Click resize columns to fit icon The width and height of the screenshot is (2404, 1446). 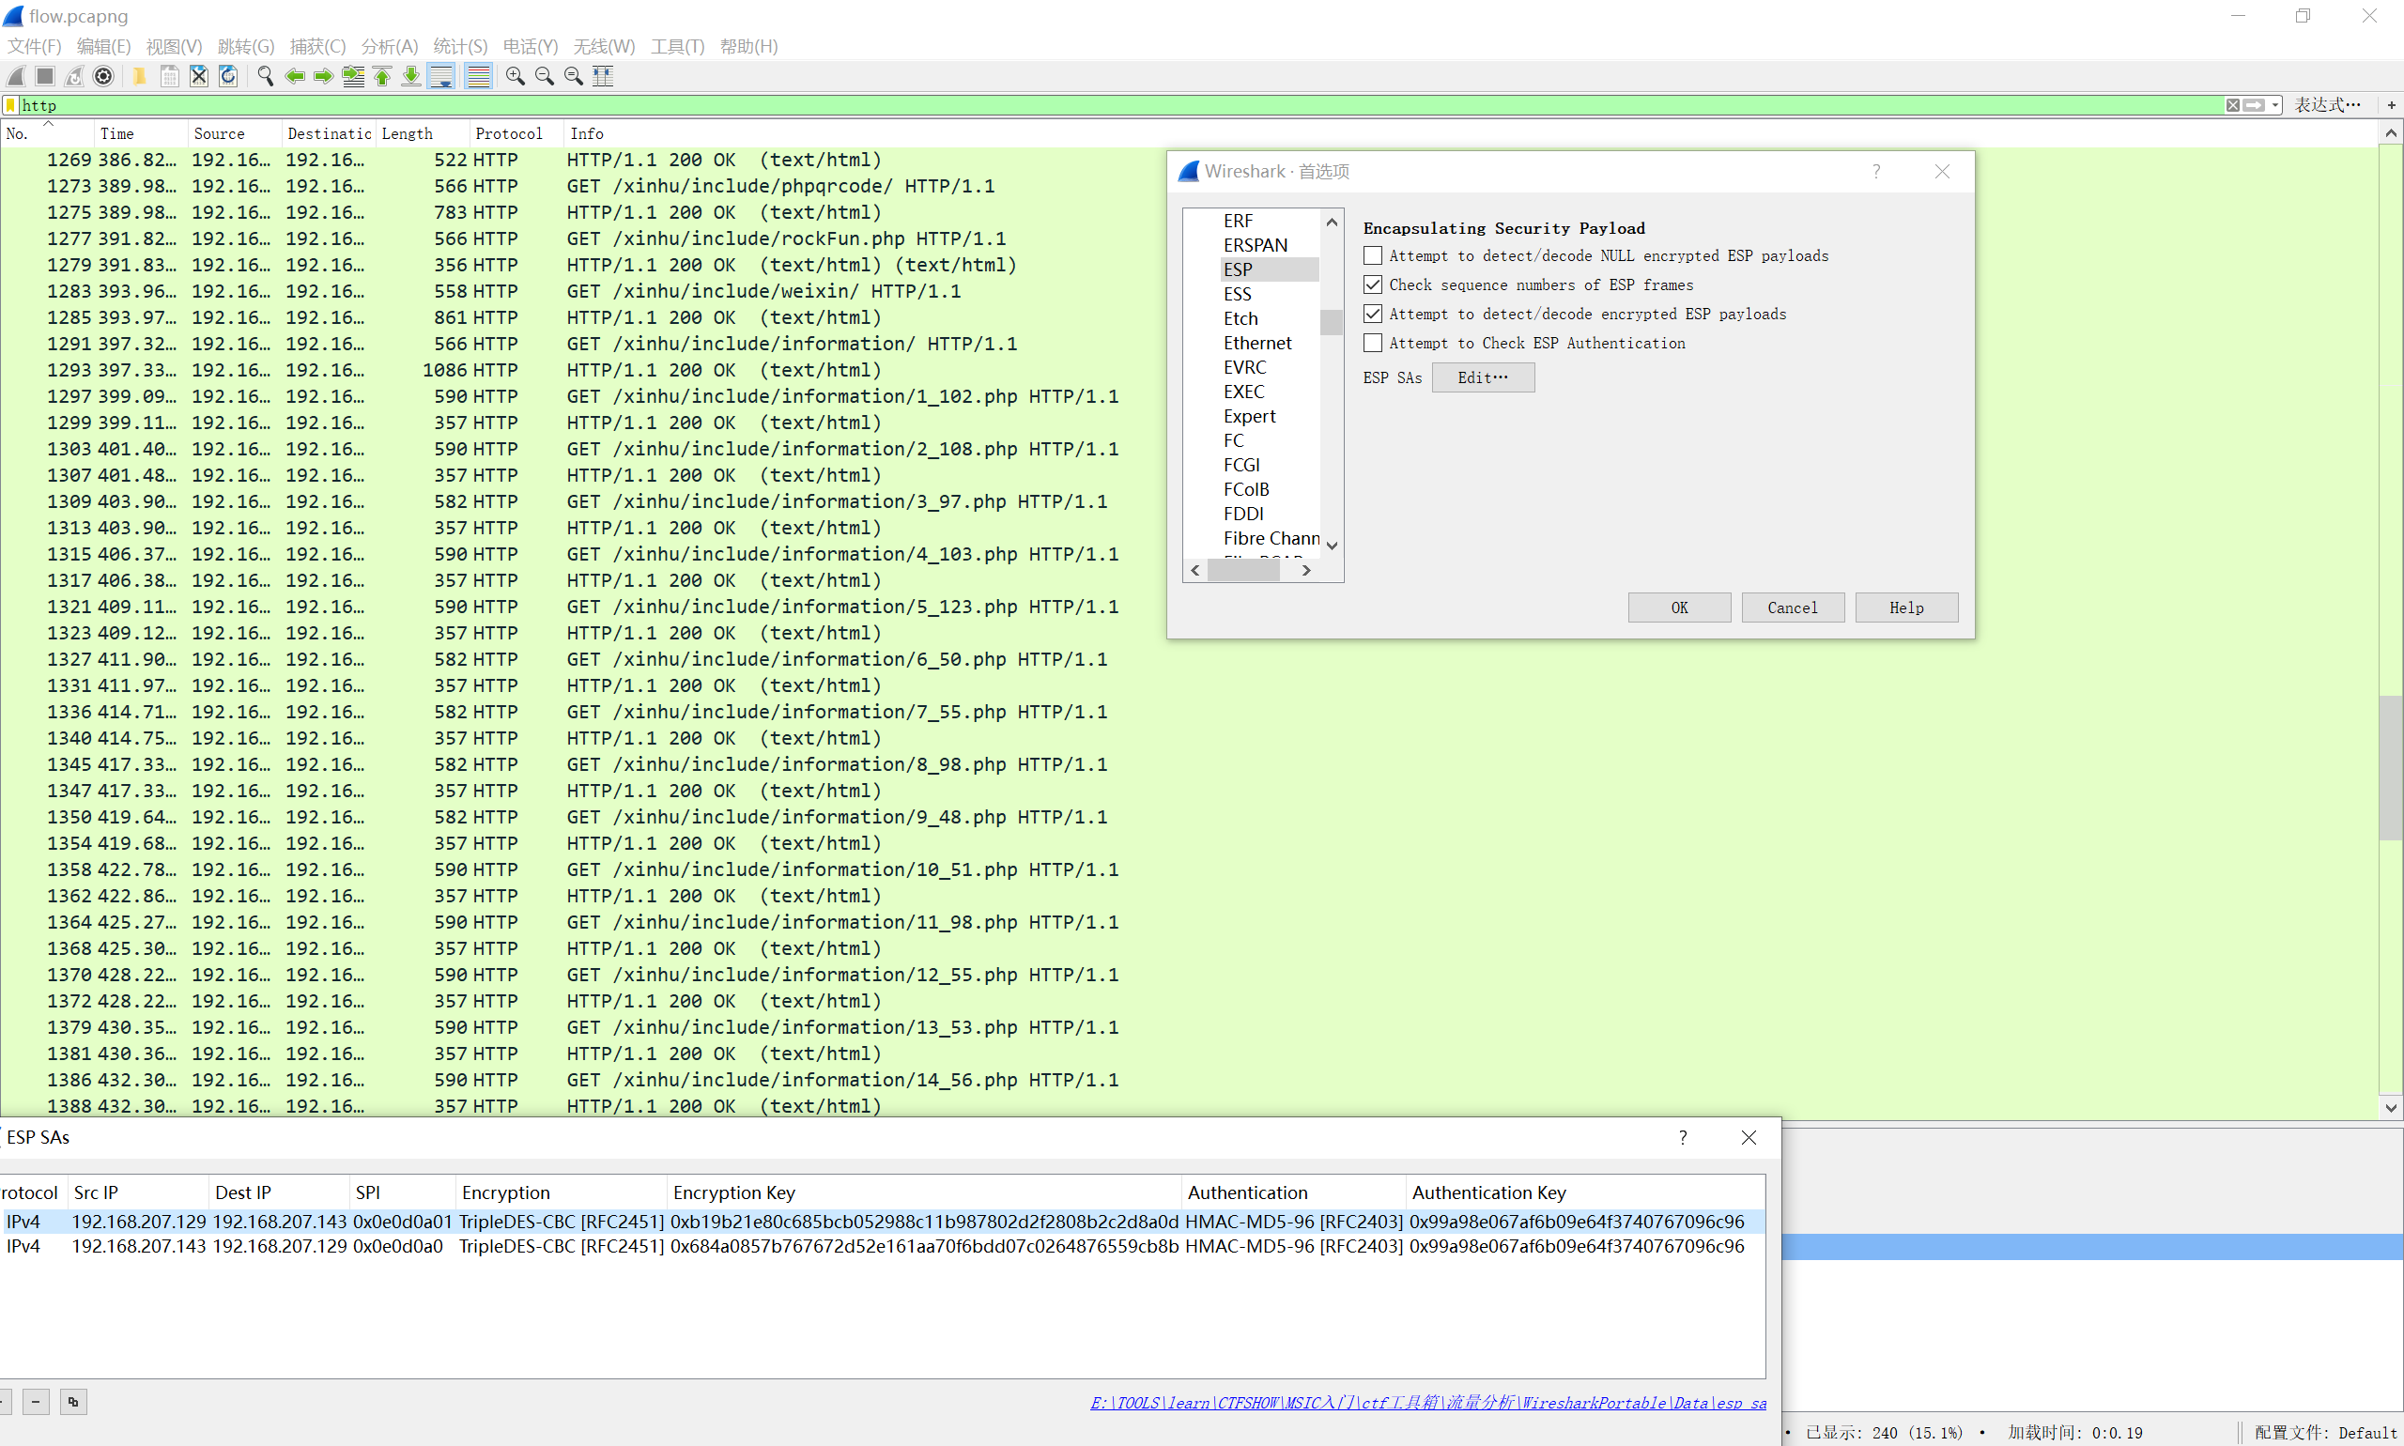603,76
